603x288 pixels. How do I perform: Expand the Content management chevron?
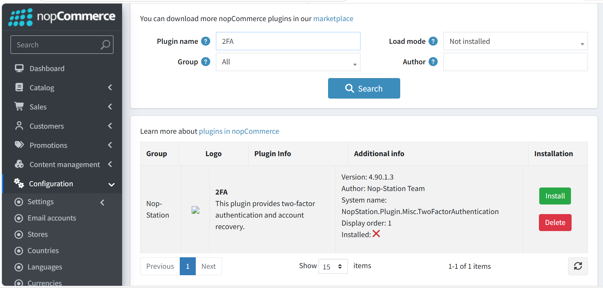point(110,164)
